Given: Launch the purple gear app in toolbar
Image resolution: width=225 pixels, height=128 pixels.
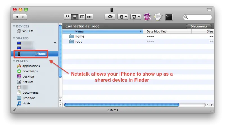Looking at the screenshot, I should (x=147, y=17).
